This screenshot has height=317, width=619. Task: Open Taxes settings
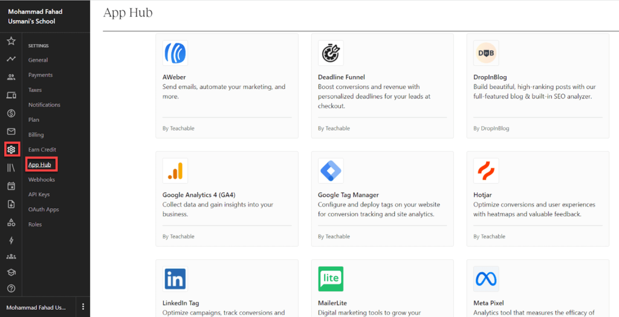[34, 90]
